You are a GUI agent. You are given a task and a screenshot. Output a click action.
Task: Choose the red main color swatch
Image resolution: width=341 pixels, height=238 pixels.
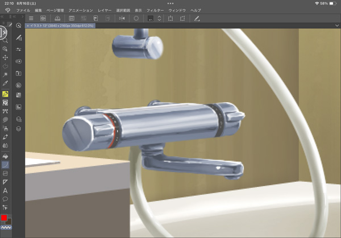(4, 218)
